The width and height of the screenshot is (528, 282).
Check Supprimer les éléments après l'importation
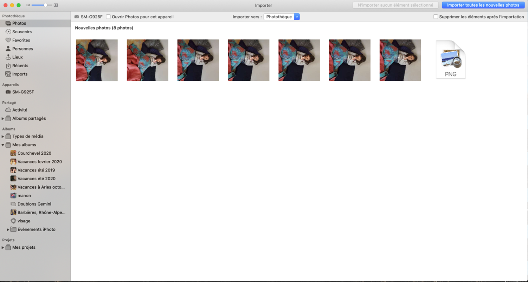[436, 17]
